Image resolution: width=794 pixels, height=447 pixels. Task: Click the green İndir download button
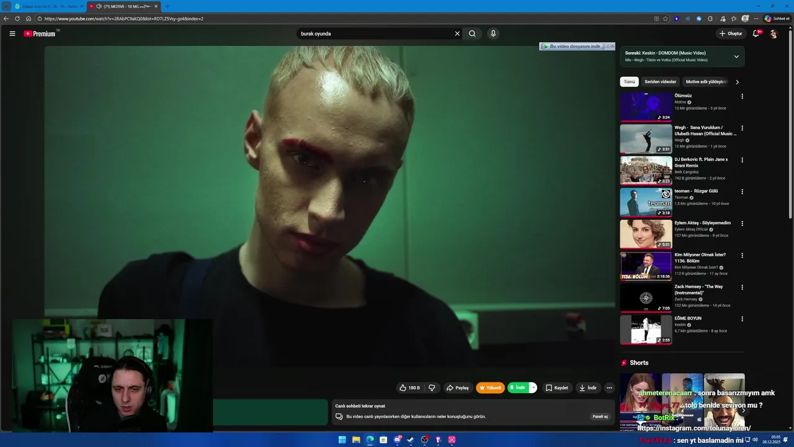[518, 387]
